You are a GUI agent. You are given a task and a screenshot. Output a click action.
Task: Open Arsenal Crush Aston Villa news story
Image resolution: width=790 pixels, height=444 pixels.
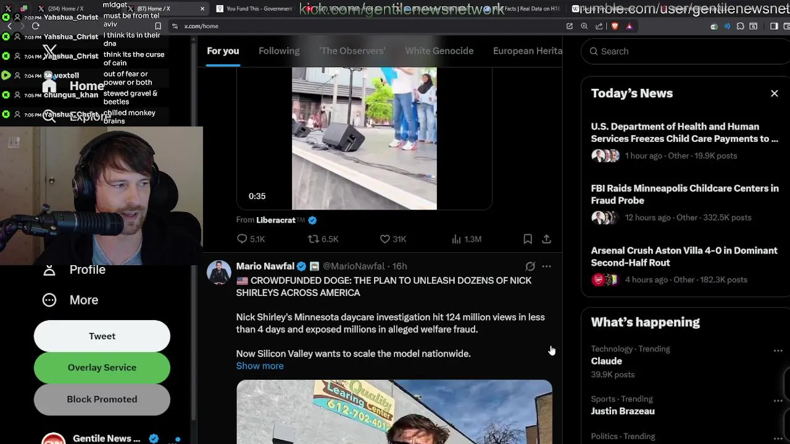click(684, 265)
